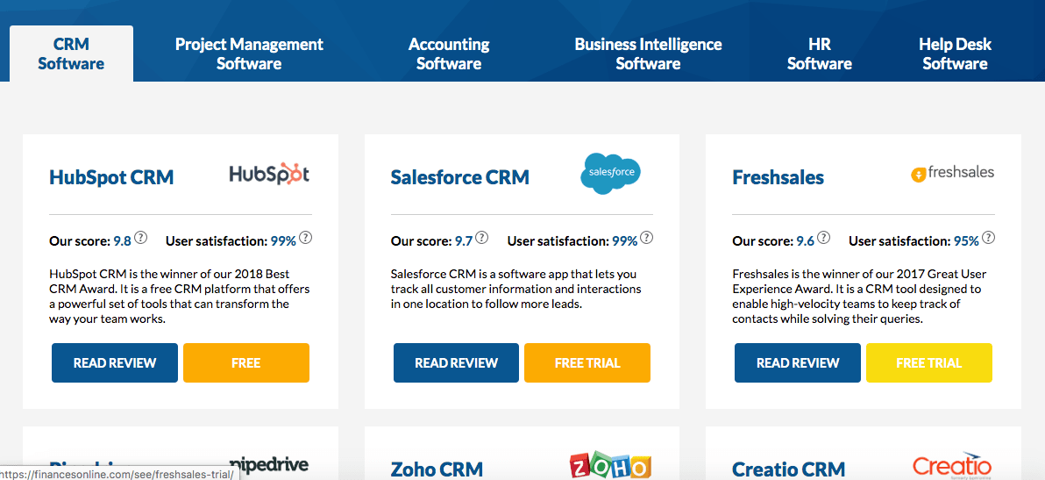Image resolution: width=1045 pixels, height=480 pixels.
Task: Select the HR Software tab
Action: 819,54
